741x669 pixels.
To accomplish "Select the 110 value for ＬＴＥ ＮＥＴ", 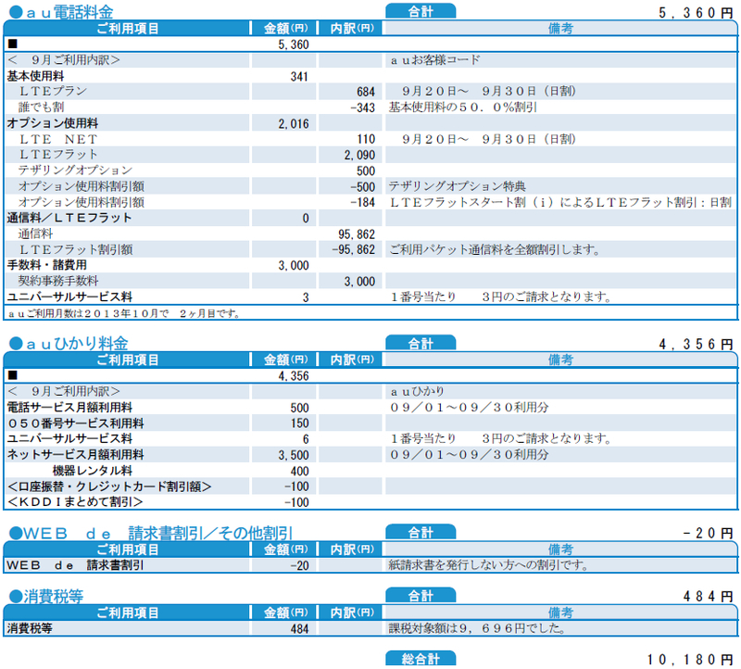I will tap(366, 140).
